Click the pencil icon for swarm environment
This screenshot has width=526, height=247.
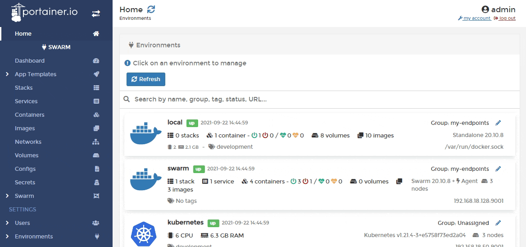498,169
